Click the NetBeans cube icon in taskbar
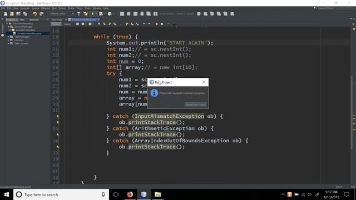 click(x=144, y=194)
